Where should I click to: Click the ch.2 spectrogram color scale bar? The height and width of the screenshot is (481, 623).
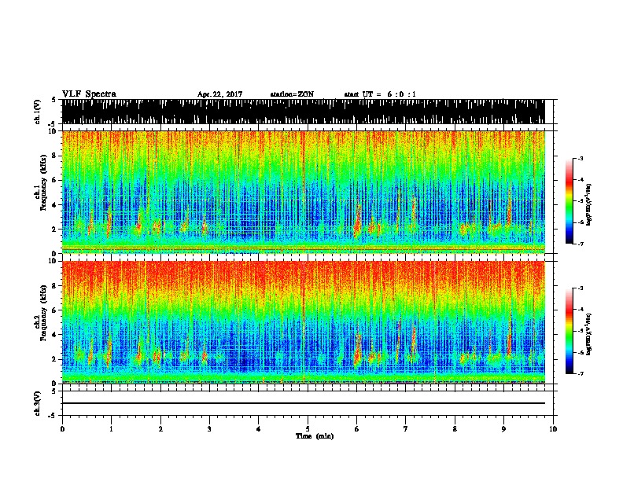point(569,331)
